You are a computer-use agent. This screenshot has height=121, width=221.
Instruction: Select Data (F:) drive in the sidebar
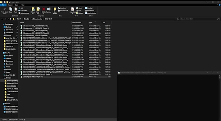point(8,78)
